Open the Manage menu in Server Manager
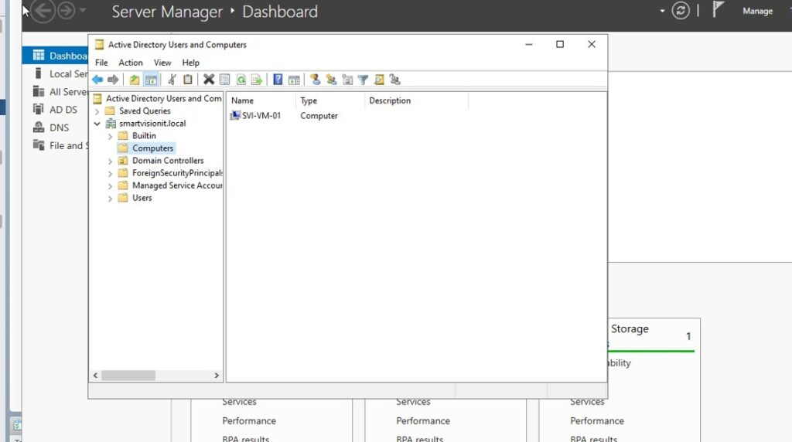Screen dimensions: 792x442 [757, 11]
